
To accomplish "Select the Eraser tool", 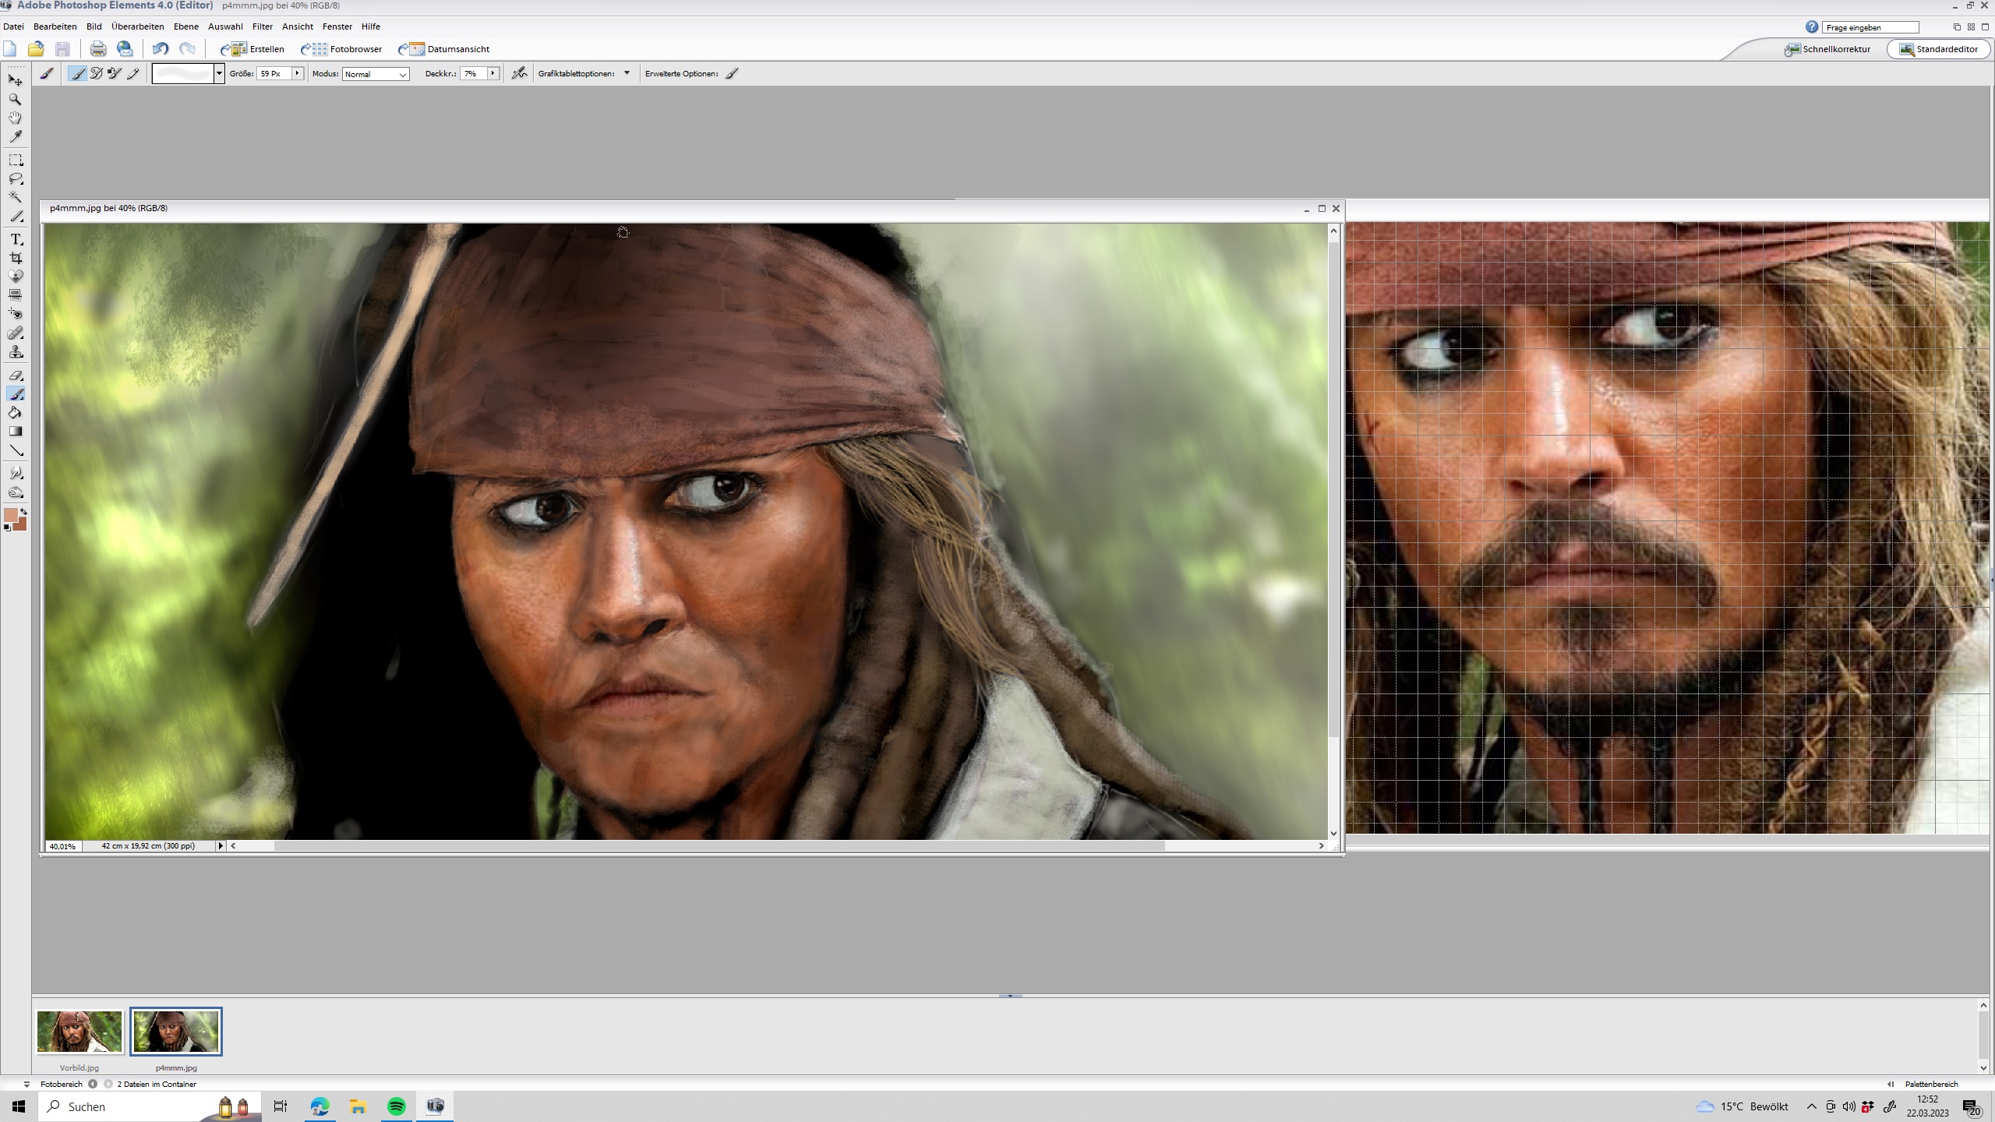I will coord(15,376).
